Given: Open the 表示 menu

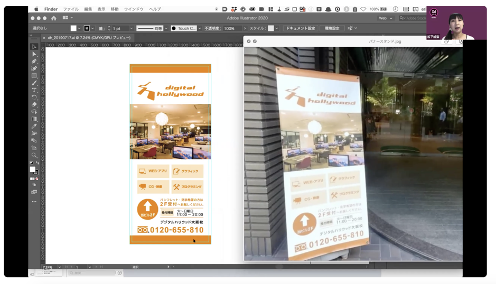Looking at the screenshot, I should click(101, 9).
